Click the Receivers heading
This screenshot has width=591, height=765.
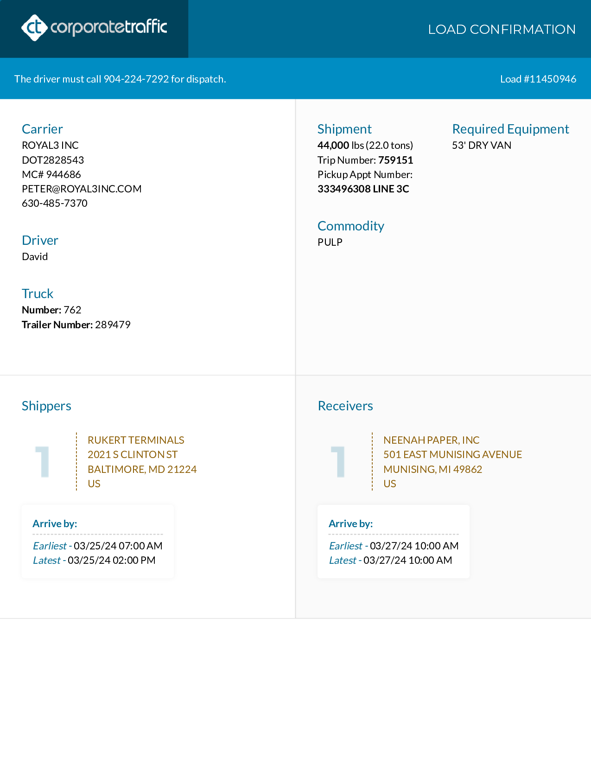pyautogui.click(x=345, y=406)
